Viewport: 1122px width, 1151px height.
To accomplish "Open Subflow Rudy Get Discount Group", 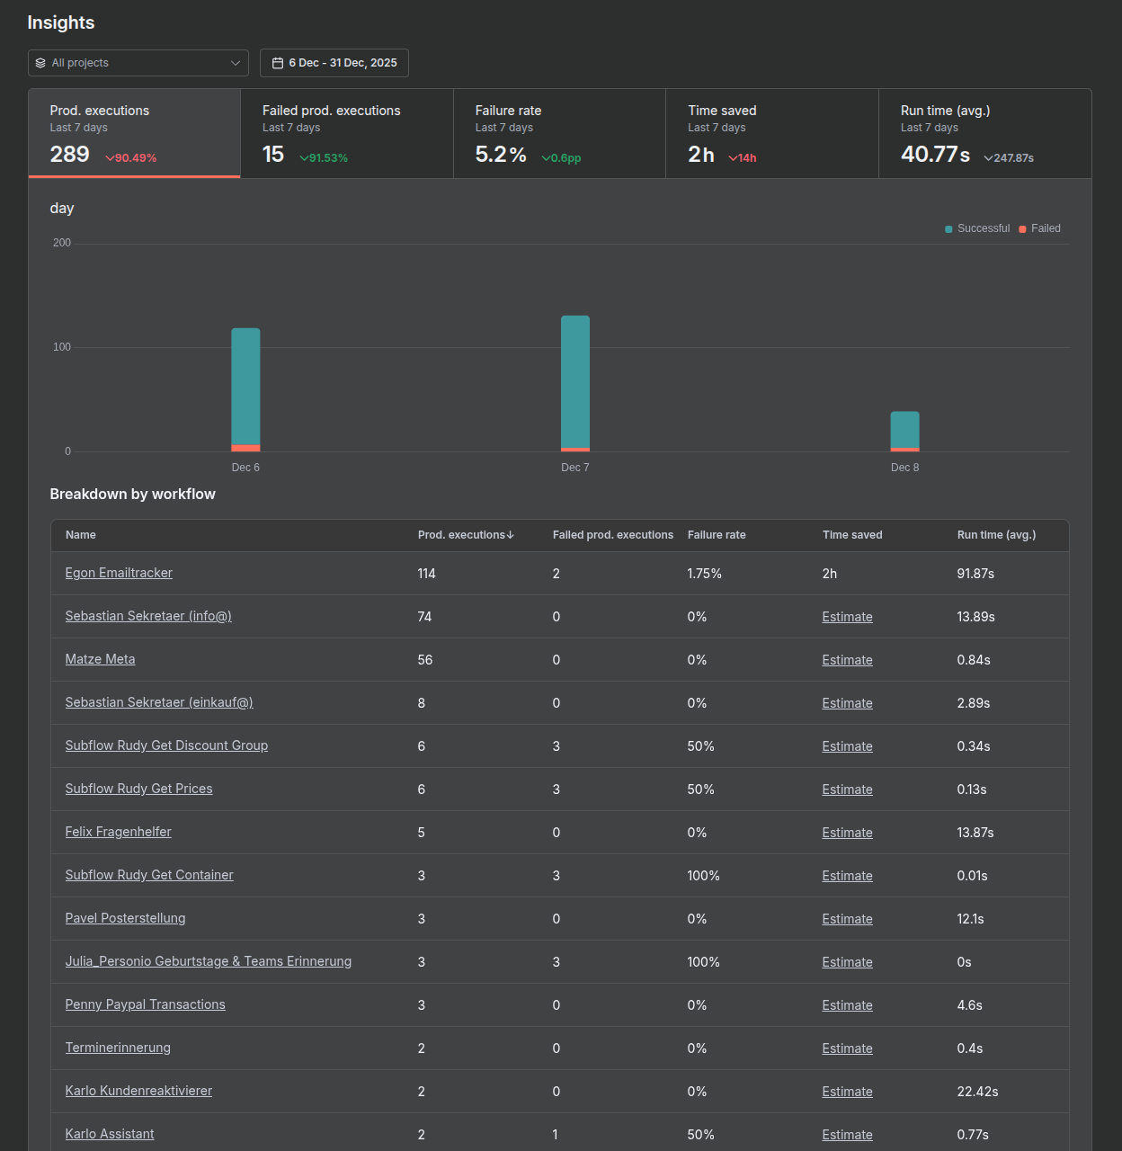I will click(x=166, y=745).
